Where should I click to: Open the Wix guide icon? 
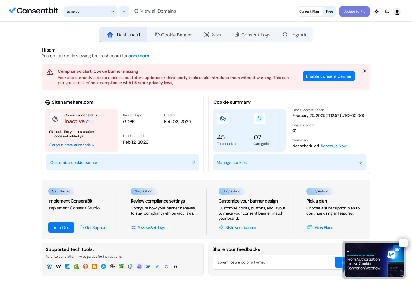[58, 266]
